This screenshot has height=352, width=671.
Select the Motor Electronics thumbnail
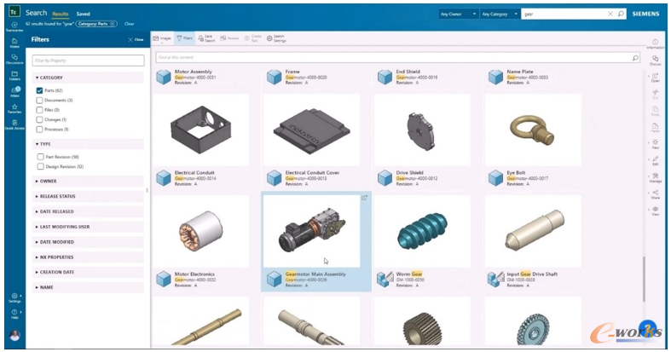200,231
